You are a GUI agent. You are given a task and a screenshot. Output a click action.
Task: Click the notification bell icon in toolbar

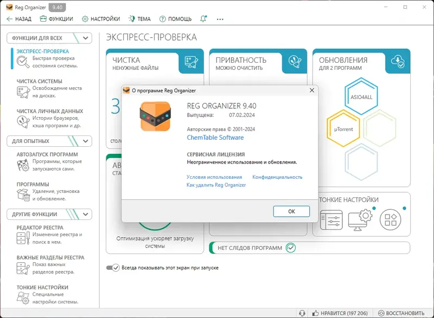(203, 19)
